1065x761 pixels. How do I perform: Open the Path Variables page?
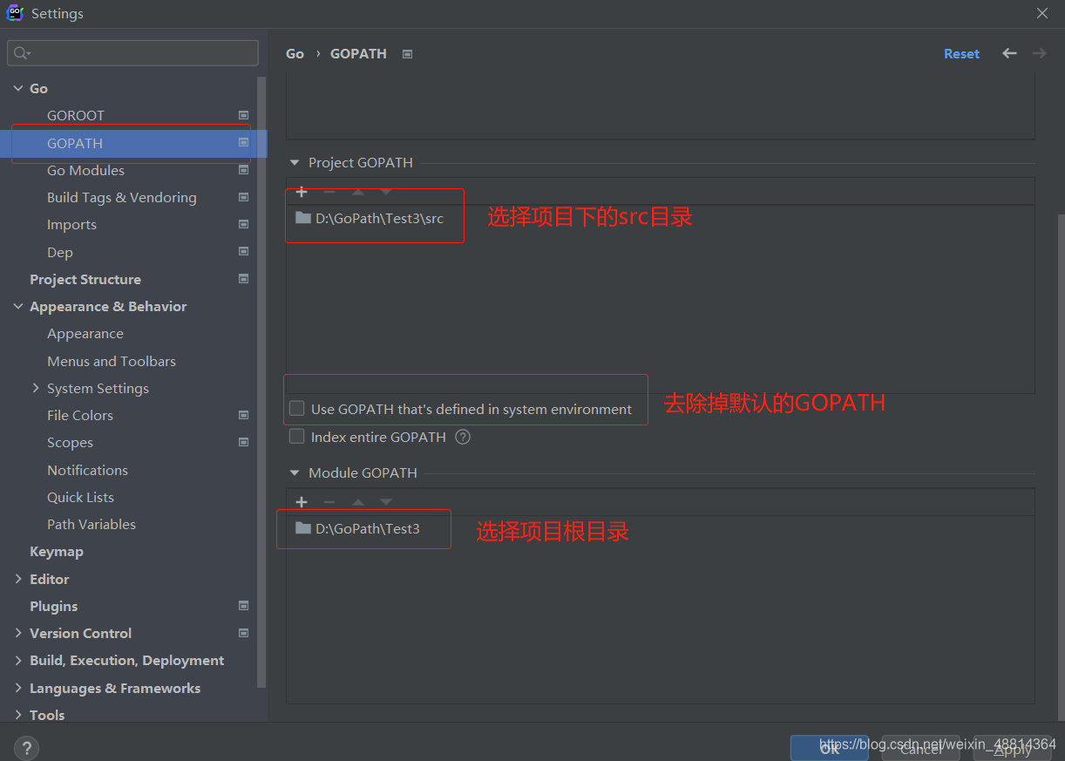pyautogui.click(x=92, y=524)
